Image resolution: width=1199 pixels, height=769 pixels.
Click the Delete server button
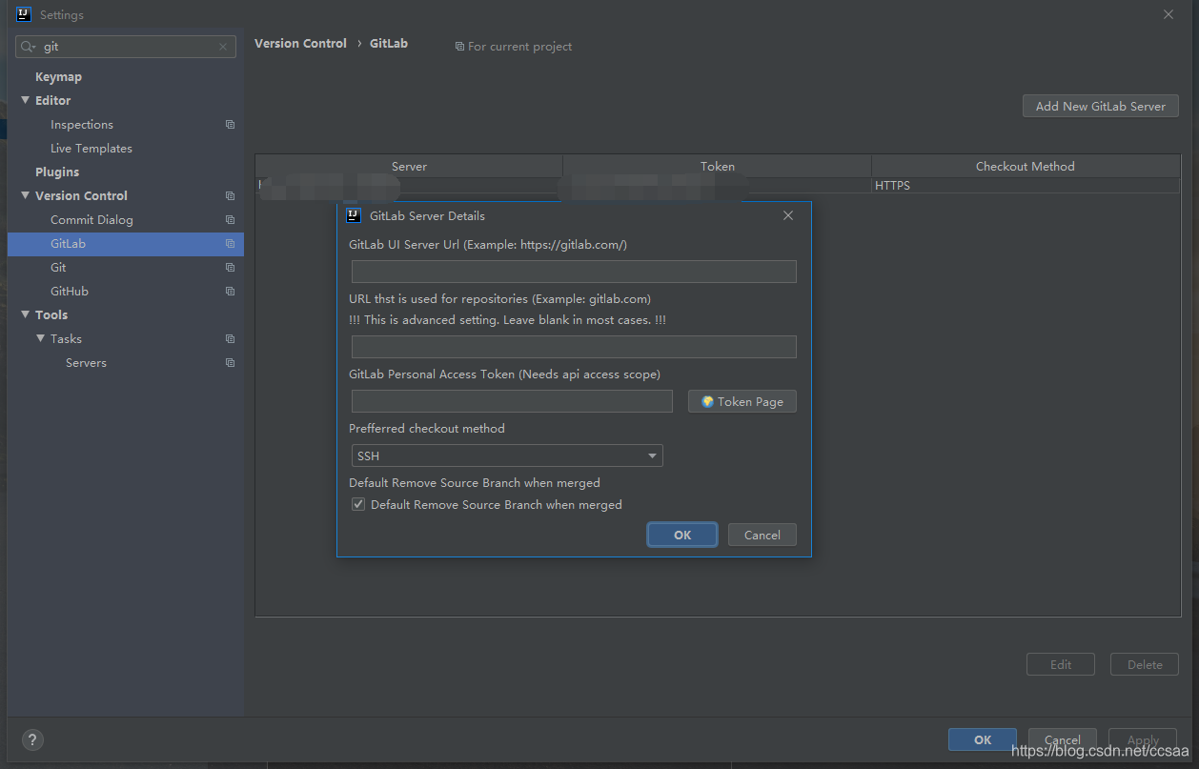1145,664
